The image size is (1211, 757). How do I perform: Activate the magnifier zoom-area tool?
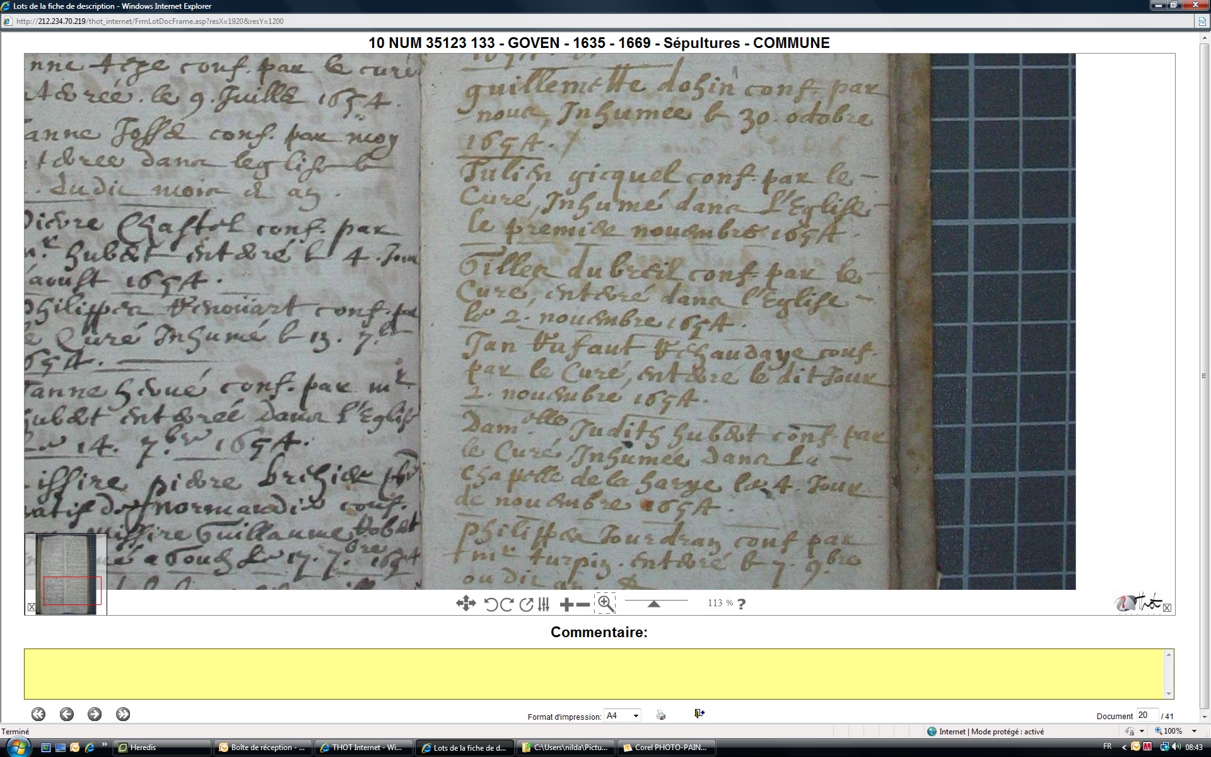coord(605,603)
